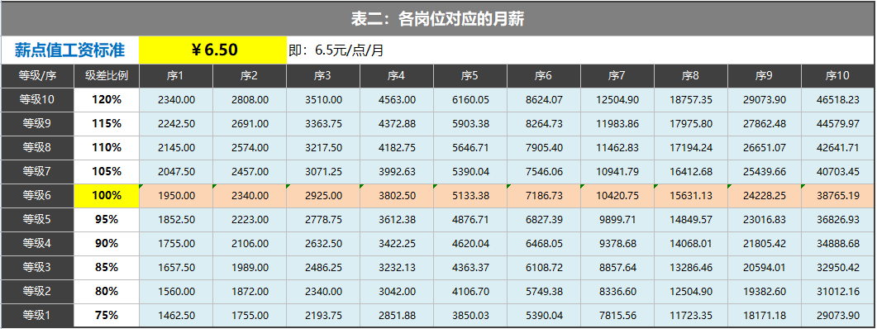877x329 pixels.
Task: Click the cell with value 4106.70
Action: click(x=470, y=292)
